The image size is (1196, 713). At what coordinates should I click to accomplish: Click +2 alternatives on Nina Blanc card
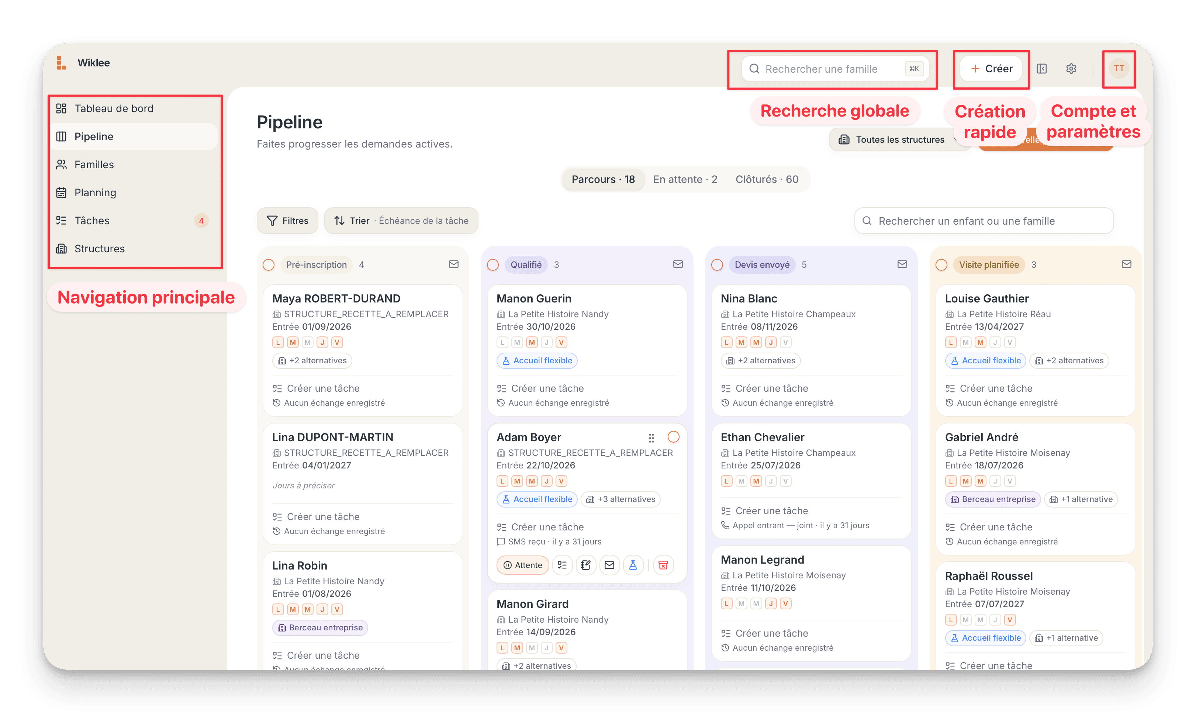point(761,360)
